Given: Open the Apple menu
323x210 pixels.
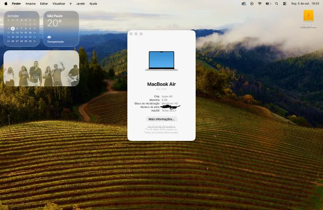Looking at the screenshot, I should pos(6,3).
